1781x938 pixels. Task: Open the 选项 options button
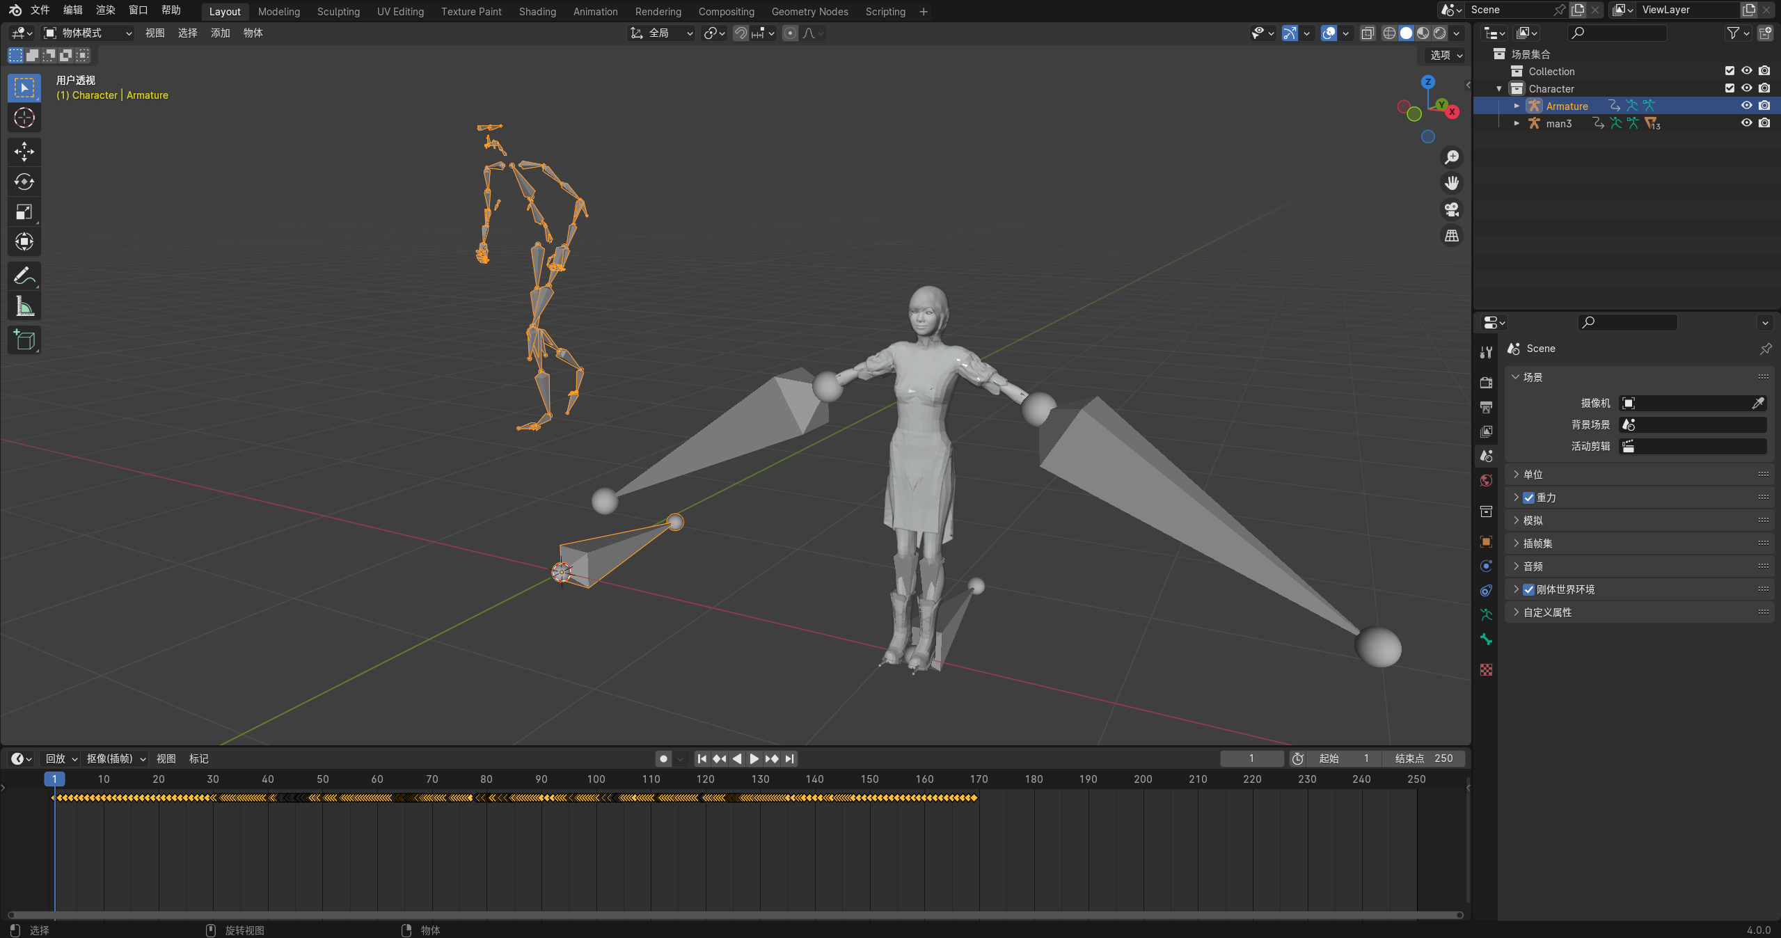coord(1446,55)
